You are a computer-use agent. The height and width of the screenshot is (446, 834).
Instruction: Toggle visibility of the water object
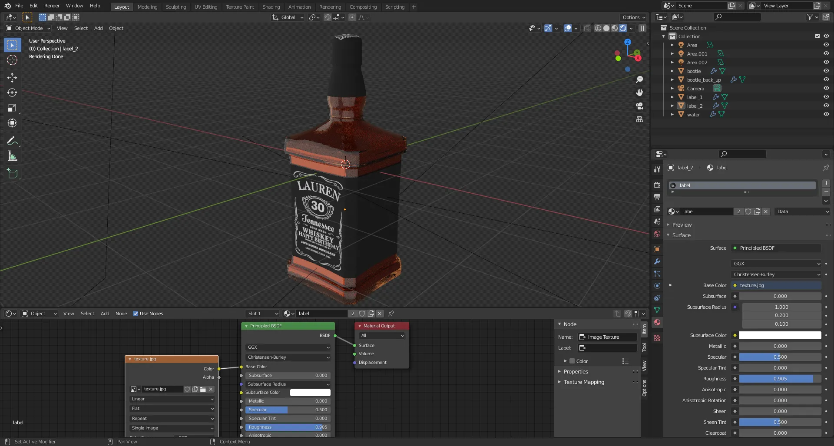click(826, 114)
